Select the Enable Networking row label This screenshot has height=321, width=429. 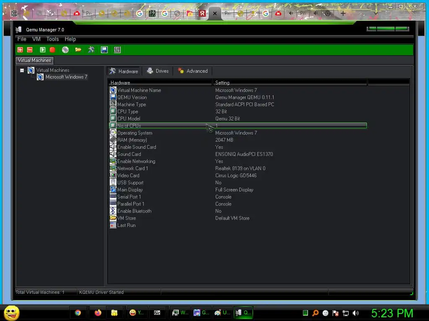point(136,161)
